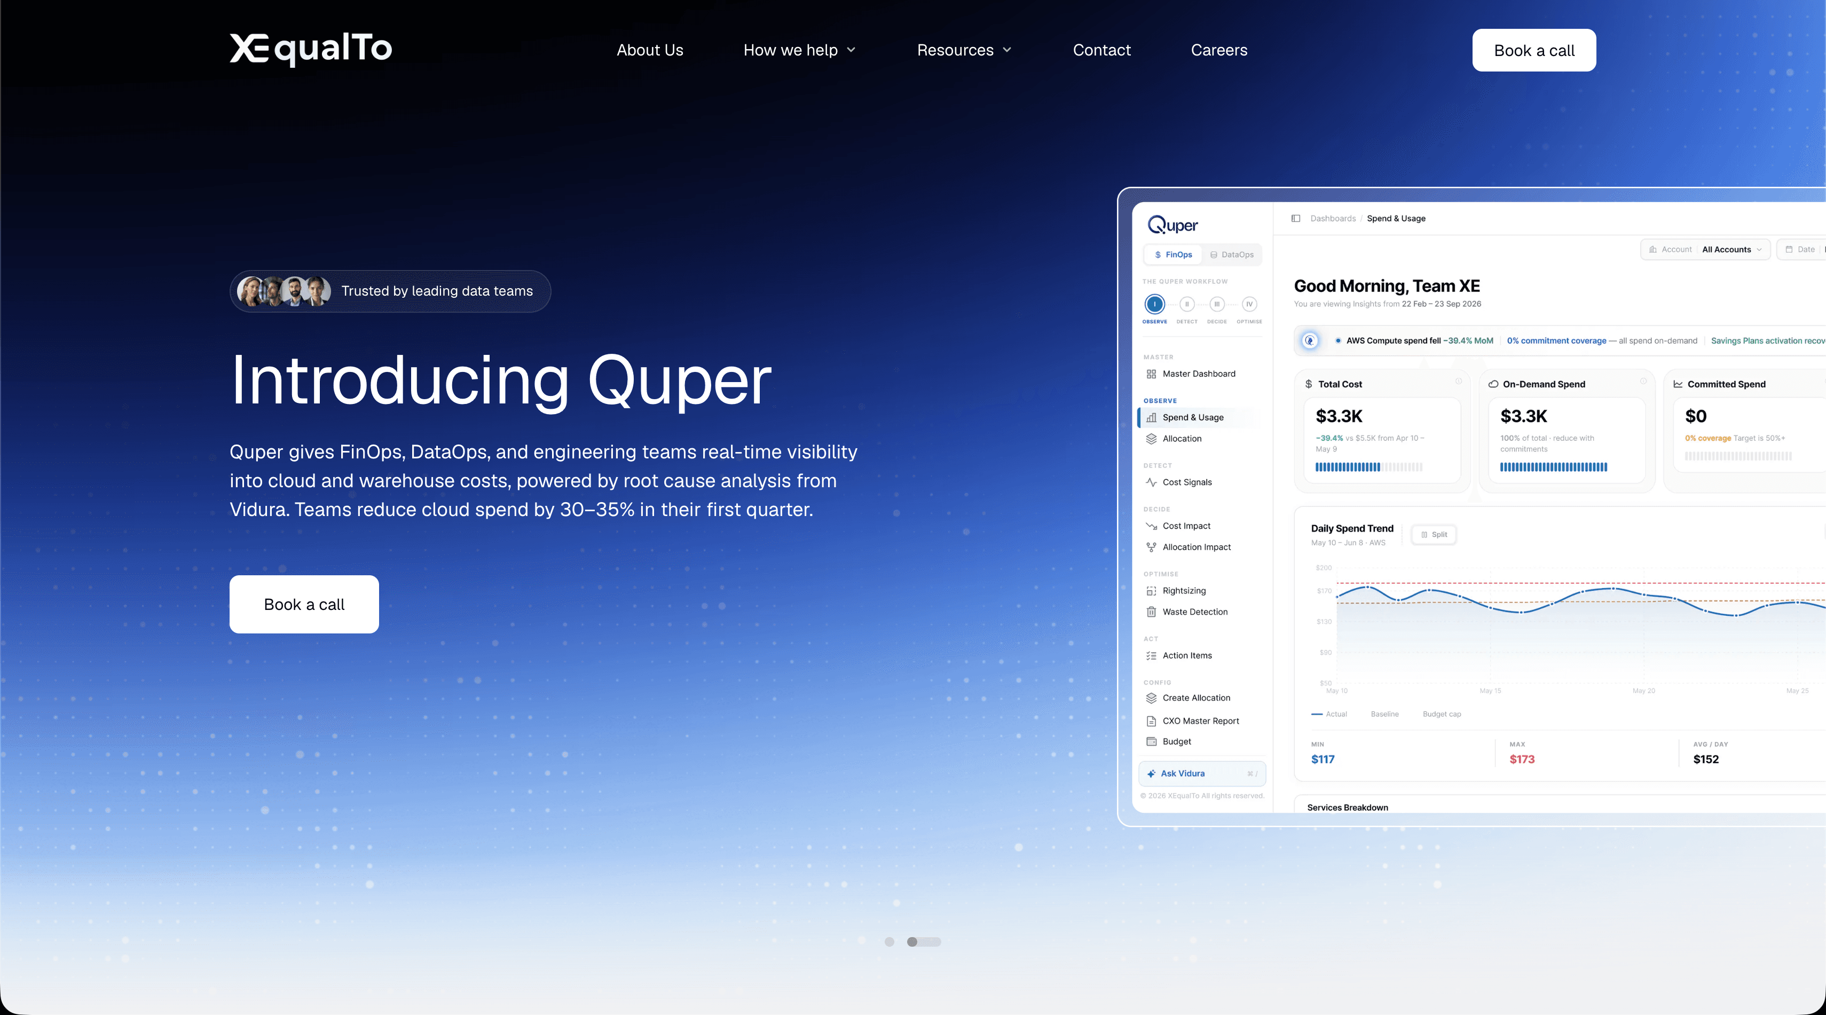Click the Spend & Usage chart icon
The image size is (1826, 1015).
(1151, 417)
